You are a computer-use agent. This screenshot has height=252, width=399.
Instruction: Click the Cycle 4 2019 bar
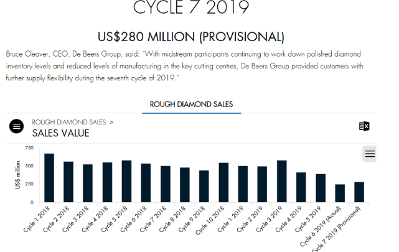tap(301, 187)
